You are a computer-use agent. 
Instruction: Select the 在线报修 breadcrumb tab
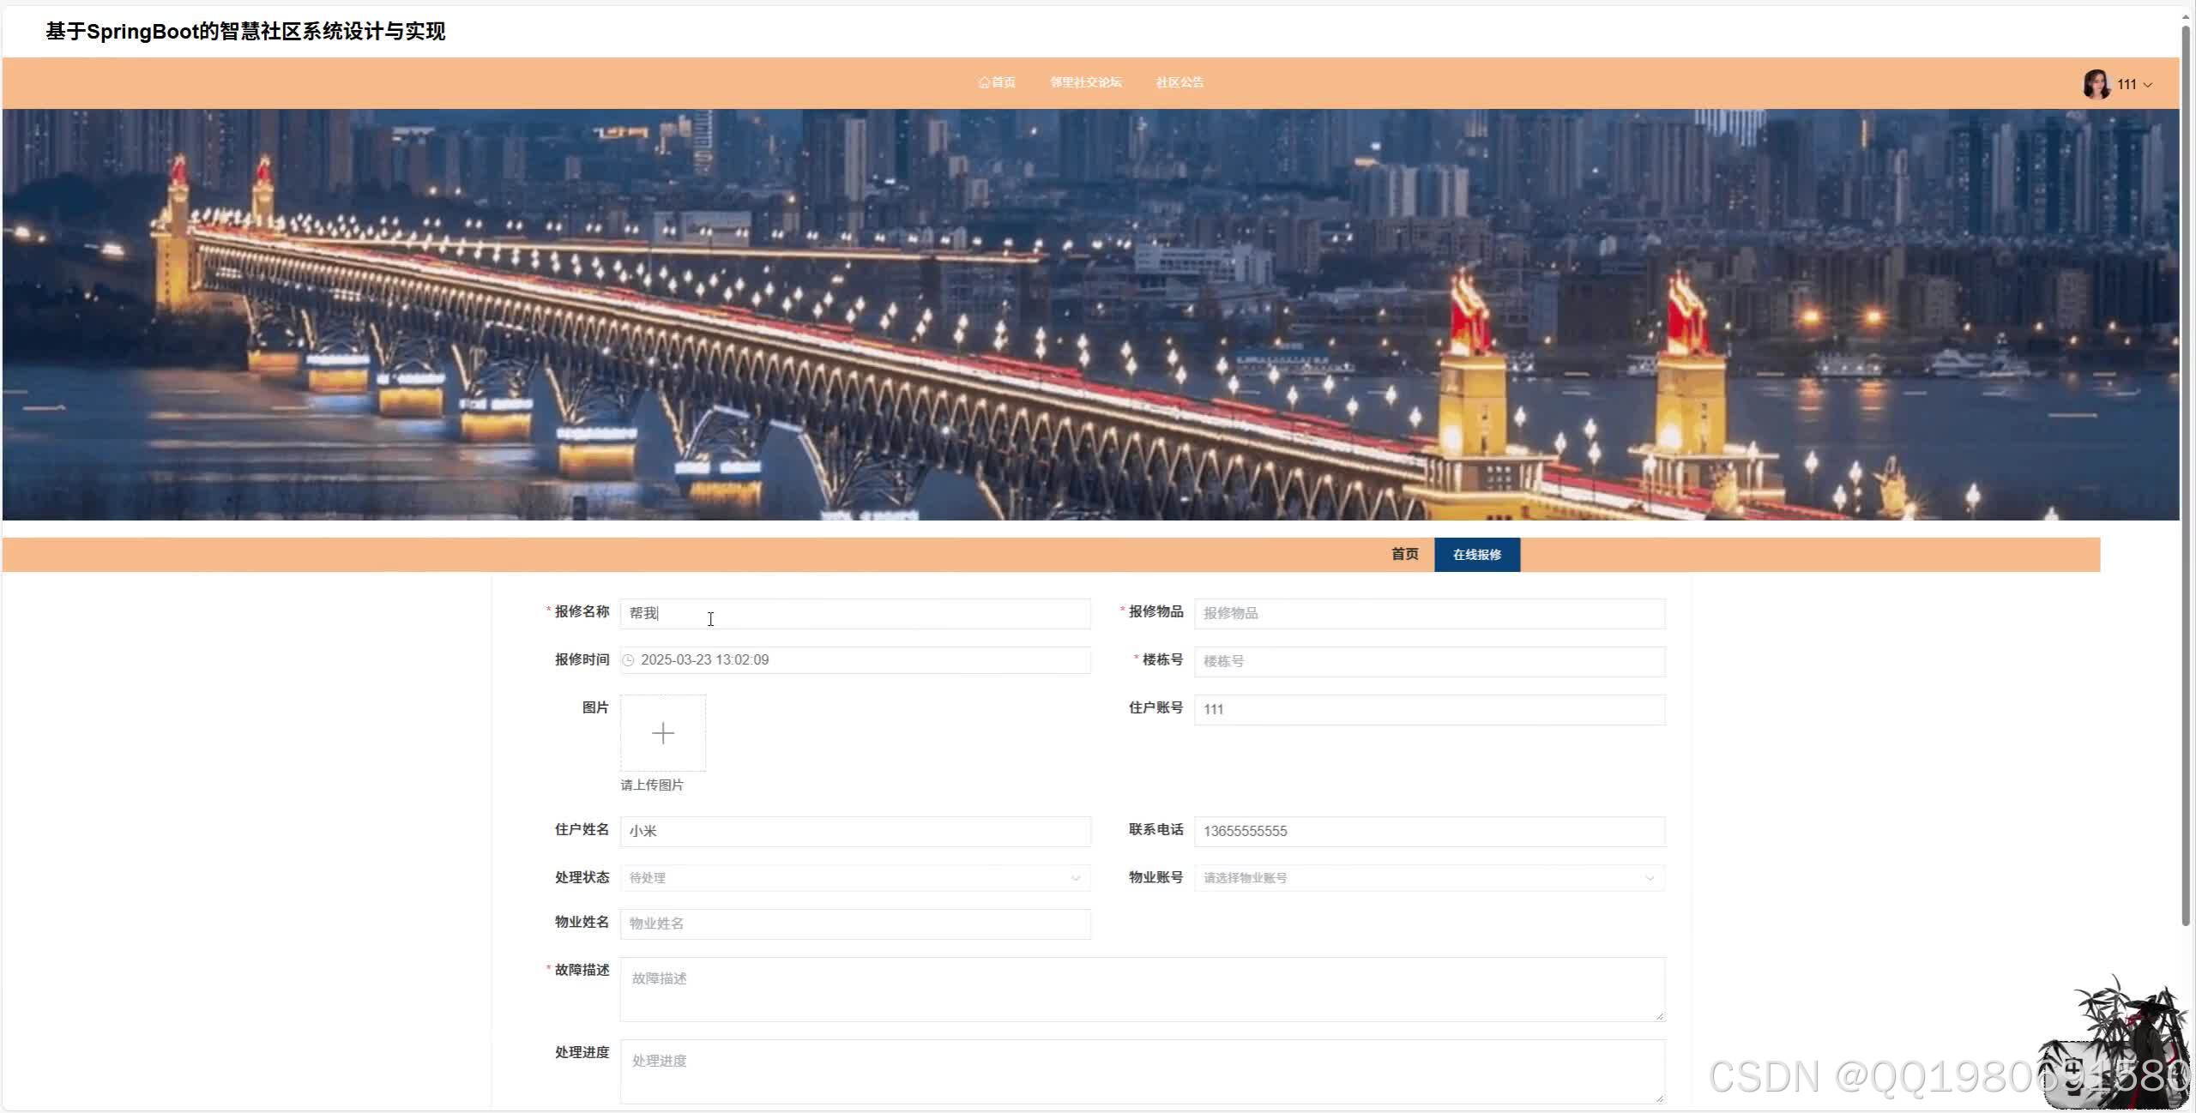click(1476, 555)
